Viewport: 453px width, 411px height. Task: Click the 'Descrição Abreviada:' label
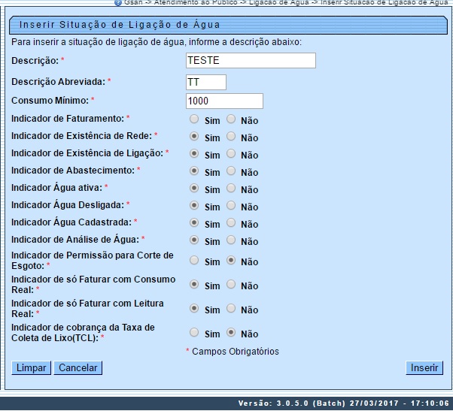pyautogui.click(x=59, y=82)
